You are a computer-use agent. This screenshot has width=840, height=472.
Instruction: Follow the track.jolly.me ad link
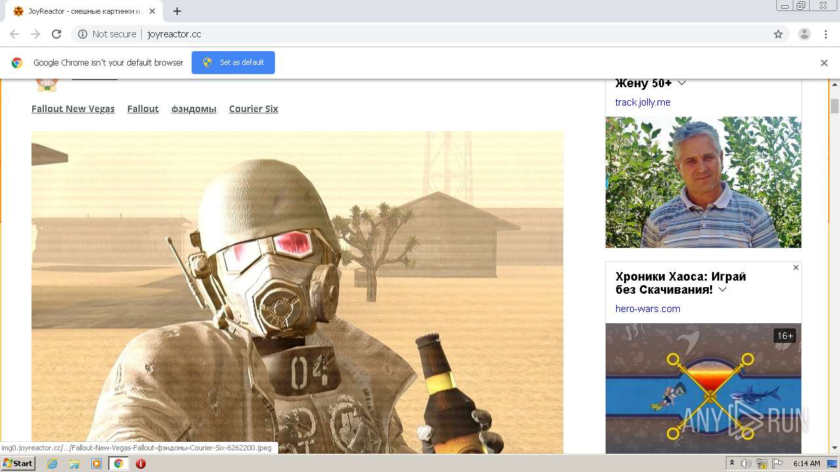642,102
